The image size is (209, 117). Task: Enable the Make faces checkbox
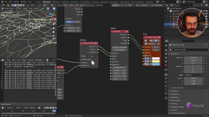[x=82, y=59]
